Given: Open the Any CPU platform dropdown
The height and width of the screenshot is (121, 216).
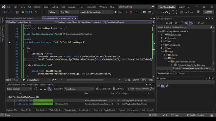Looking at the screenshot, I should click(69, 12).
